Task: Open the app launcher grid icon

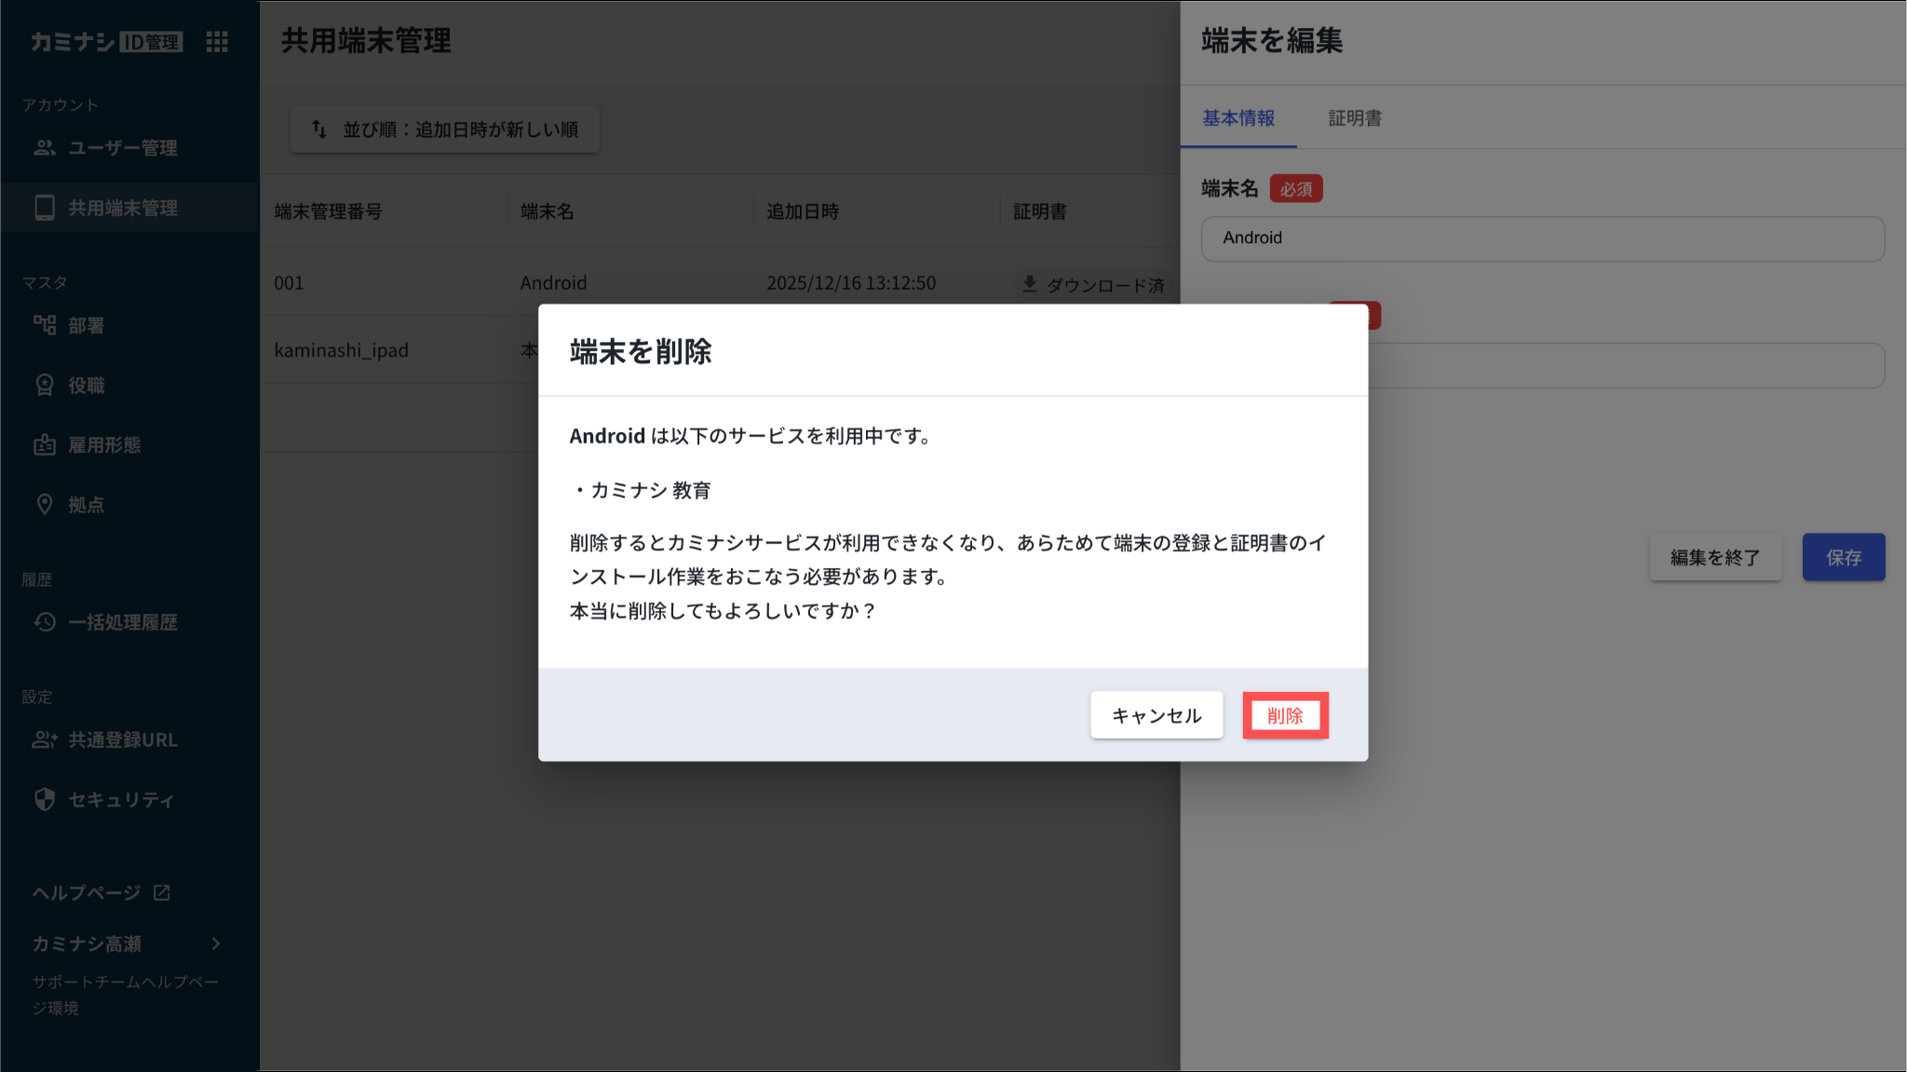Action: click(x=217, y=42)
